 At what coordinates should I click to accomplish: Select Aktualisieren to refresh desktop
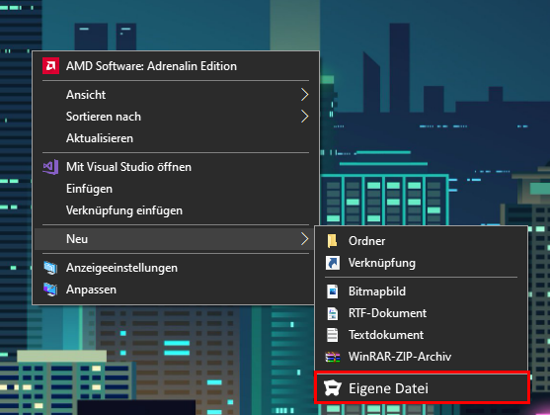176,138
